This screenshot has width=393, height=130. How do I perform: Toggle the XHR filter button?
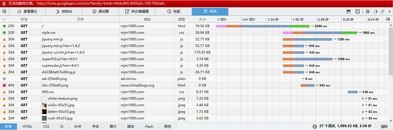(77, 126)
